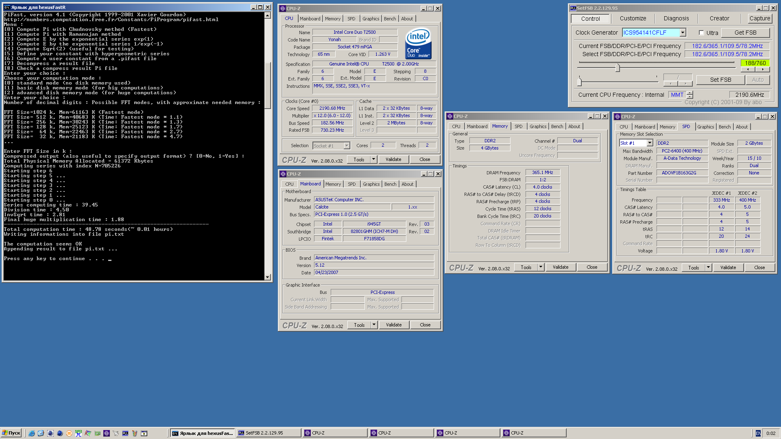Screen dimensions: 781x439
Task: Open Slot #1 memory slot dropdown
Action: (x=650, y=143)
